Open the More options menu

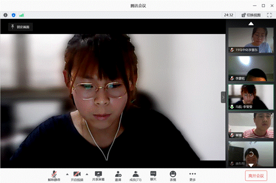(192, 176)
